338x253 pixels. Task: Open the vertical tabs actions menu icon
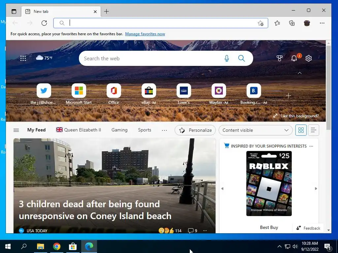tap(14, 12)
